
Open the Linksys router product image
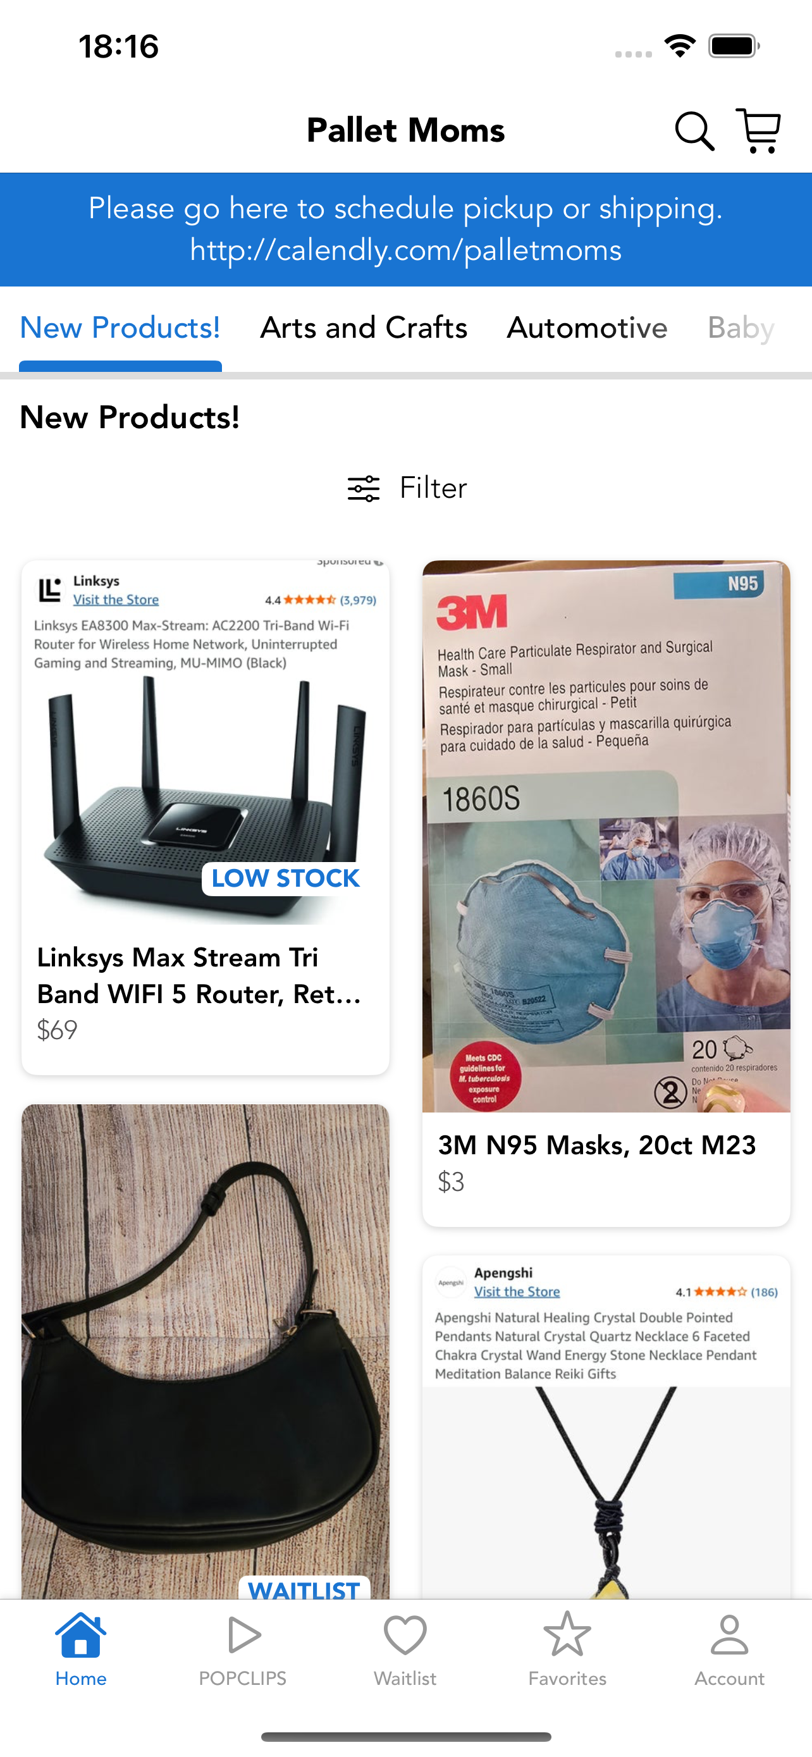coord(206,742)
